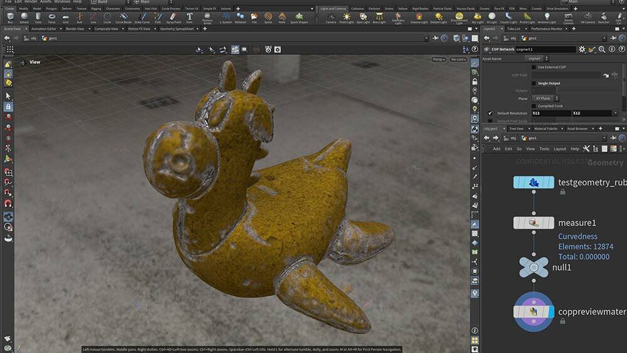Add a Portal Light
The width and height of the screenshot is (627, 353).
click(527, 18)
